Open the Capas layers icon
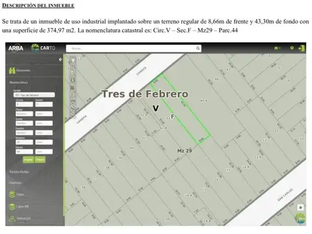The image size is (312, 234). tap(12, 194)
